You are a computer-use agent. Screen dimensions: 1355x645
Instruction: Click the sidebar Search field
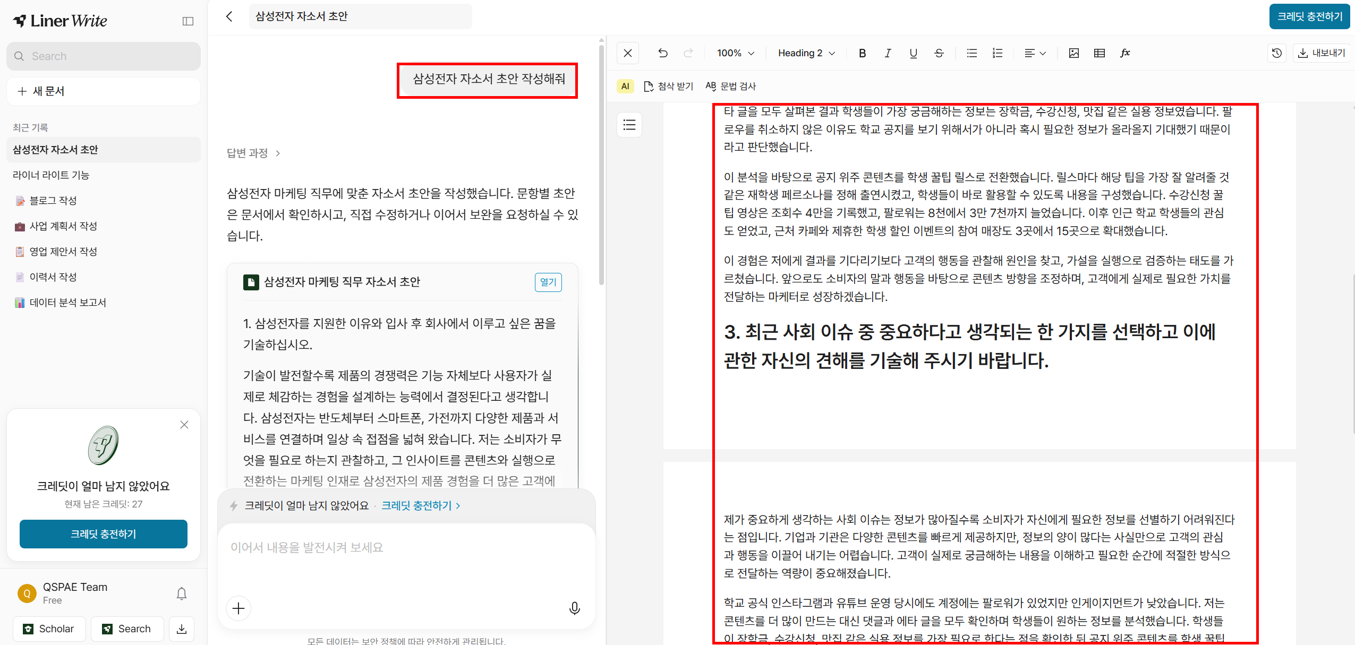[104, 56]
